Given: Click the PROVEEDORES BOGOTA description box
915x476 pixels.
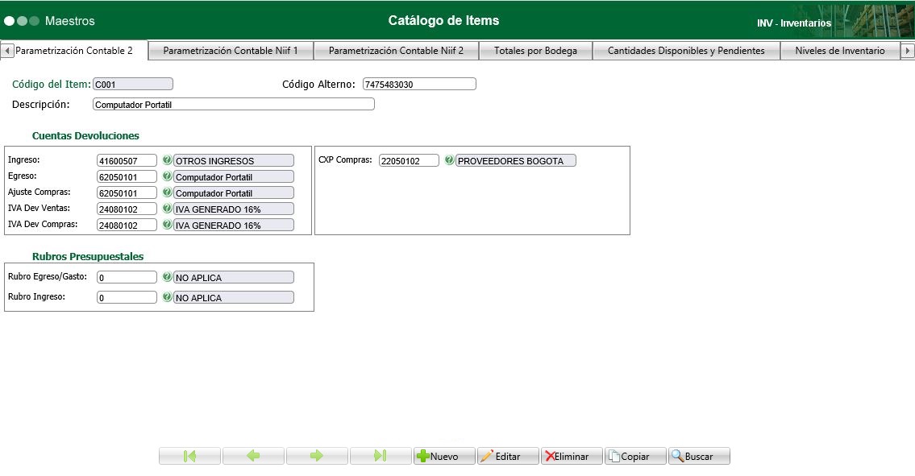Looking at the screenshot, I should point(515,160).
